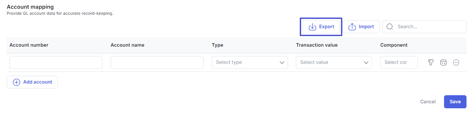Open the Select type dropdown
The image size is (472, 113).
tap(250, 62)
